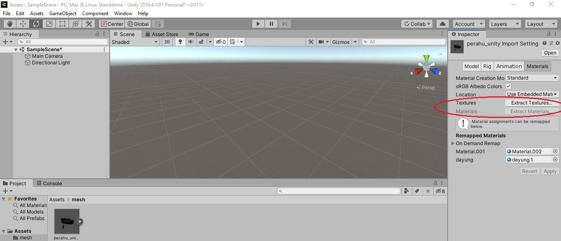Click Extract Textures button
The image size is (561, 241).
point(531,103)
